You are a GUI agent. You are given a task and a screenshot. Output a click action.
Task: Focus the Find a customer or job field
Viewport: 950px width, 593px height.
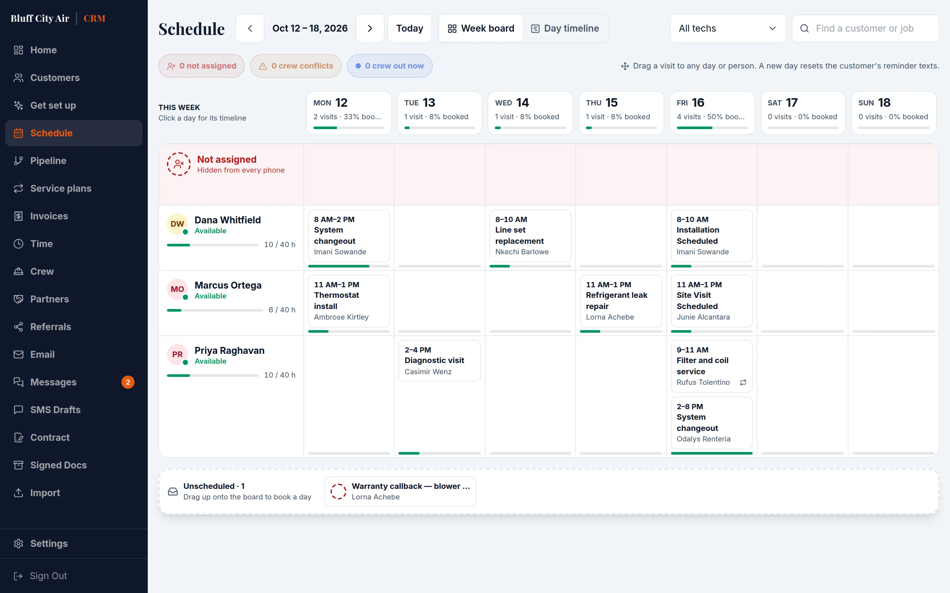tap(865, 28)
